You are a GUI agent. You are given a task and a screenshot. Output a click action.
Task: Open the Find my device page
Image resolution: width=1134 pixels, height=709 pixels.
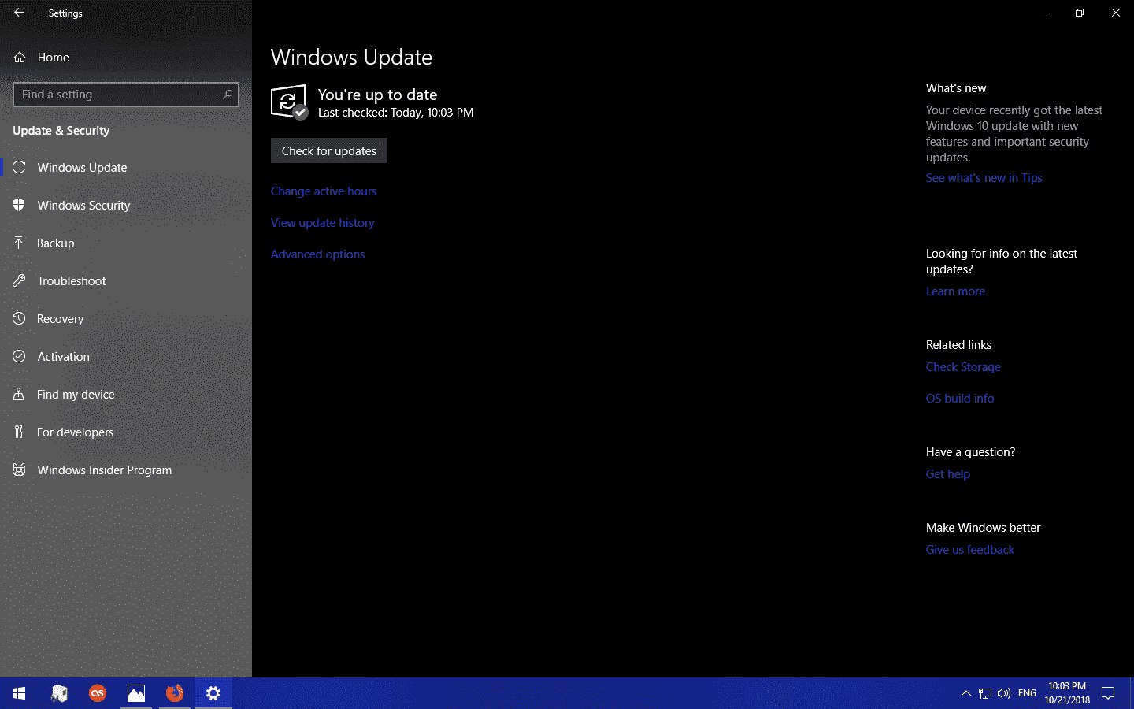126,394
